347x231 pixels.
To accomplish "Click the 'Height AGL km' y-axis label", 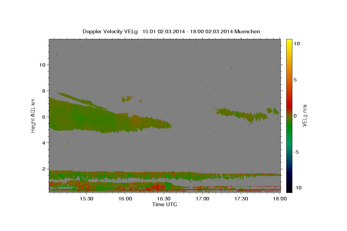I will pos(33,116).
